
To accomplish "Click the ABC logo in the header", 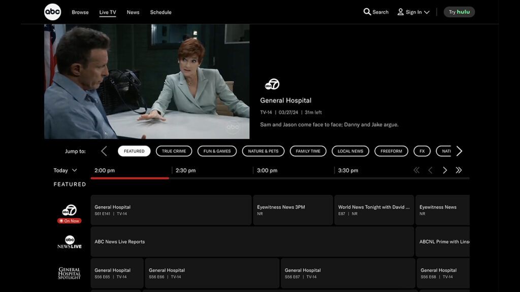I will point(52,12).
